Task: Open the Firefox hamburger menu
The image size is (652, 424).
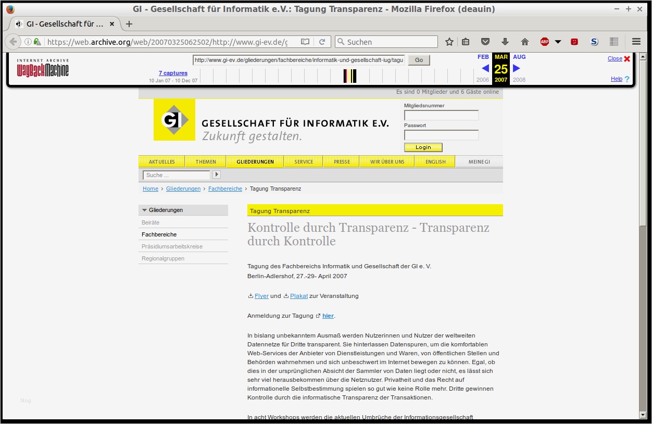Action: point(636,42)
